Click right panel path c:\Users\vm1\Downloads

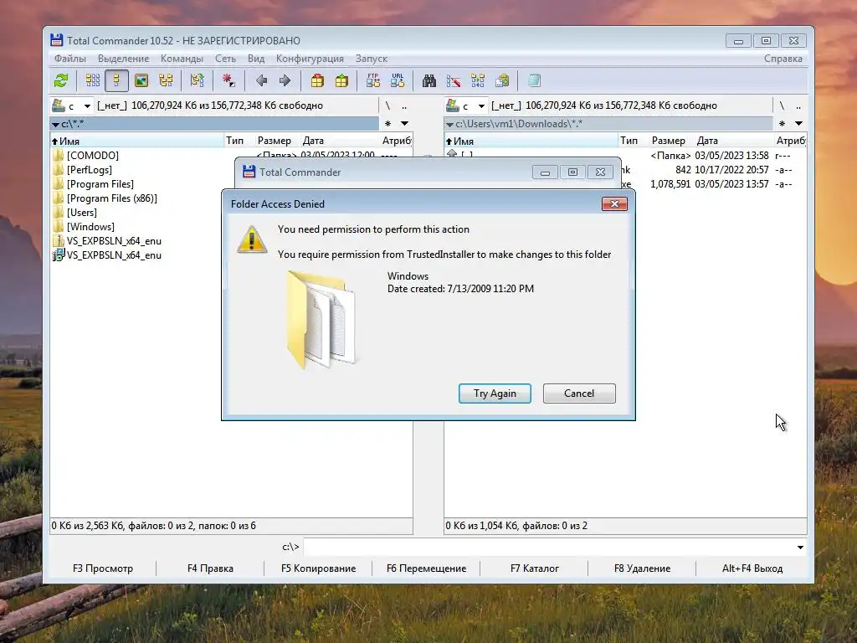click(608, 124)
